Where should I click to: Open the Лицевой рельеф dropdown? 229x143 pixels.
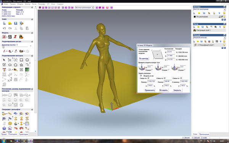tap(225, 38)
